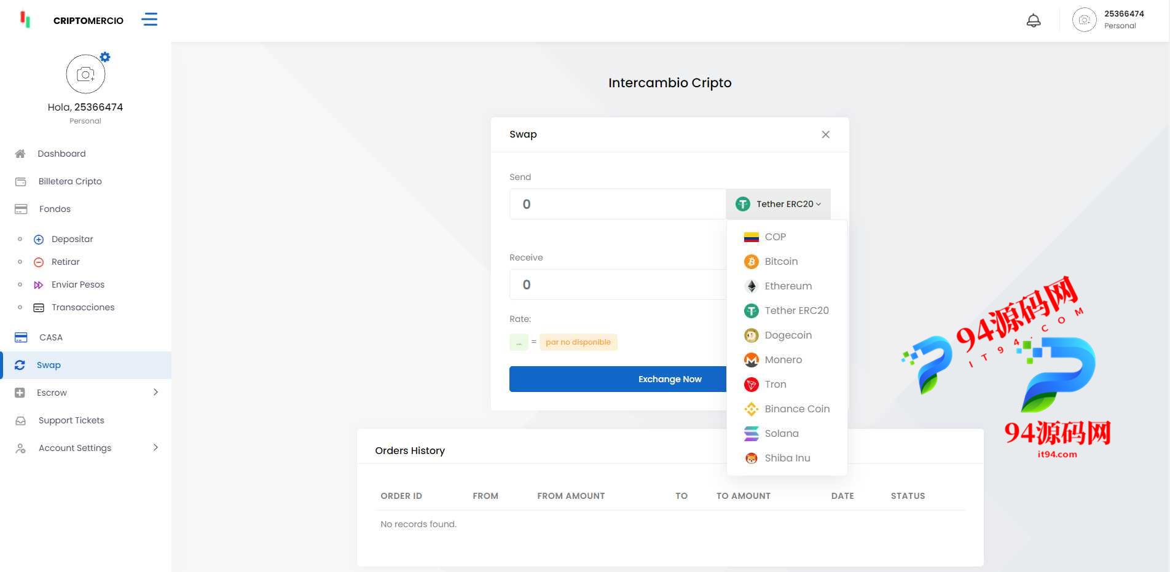The image size is (1170, 572).
Task: Click the ORDER ID column header
Action: pyautogui.click(x=401, y=496)
